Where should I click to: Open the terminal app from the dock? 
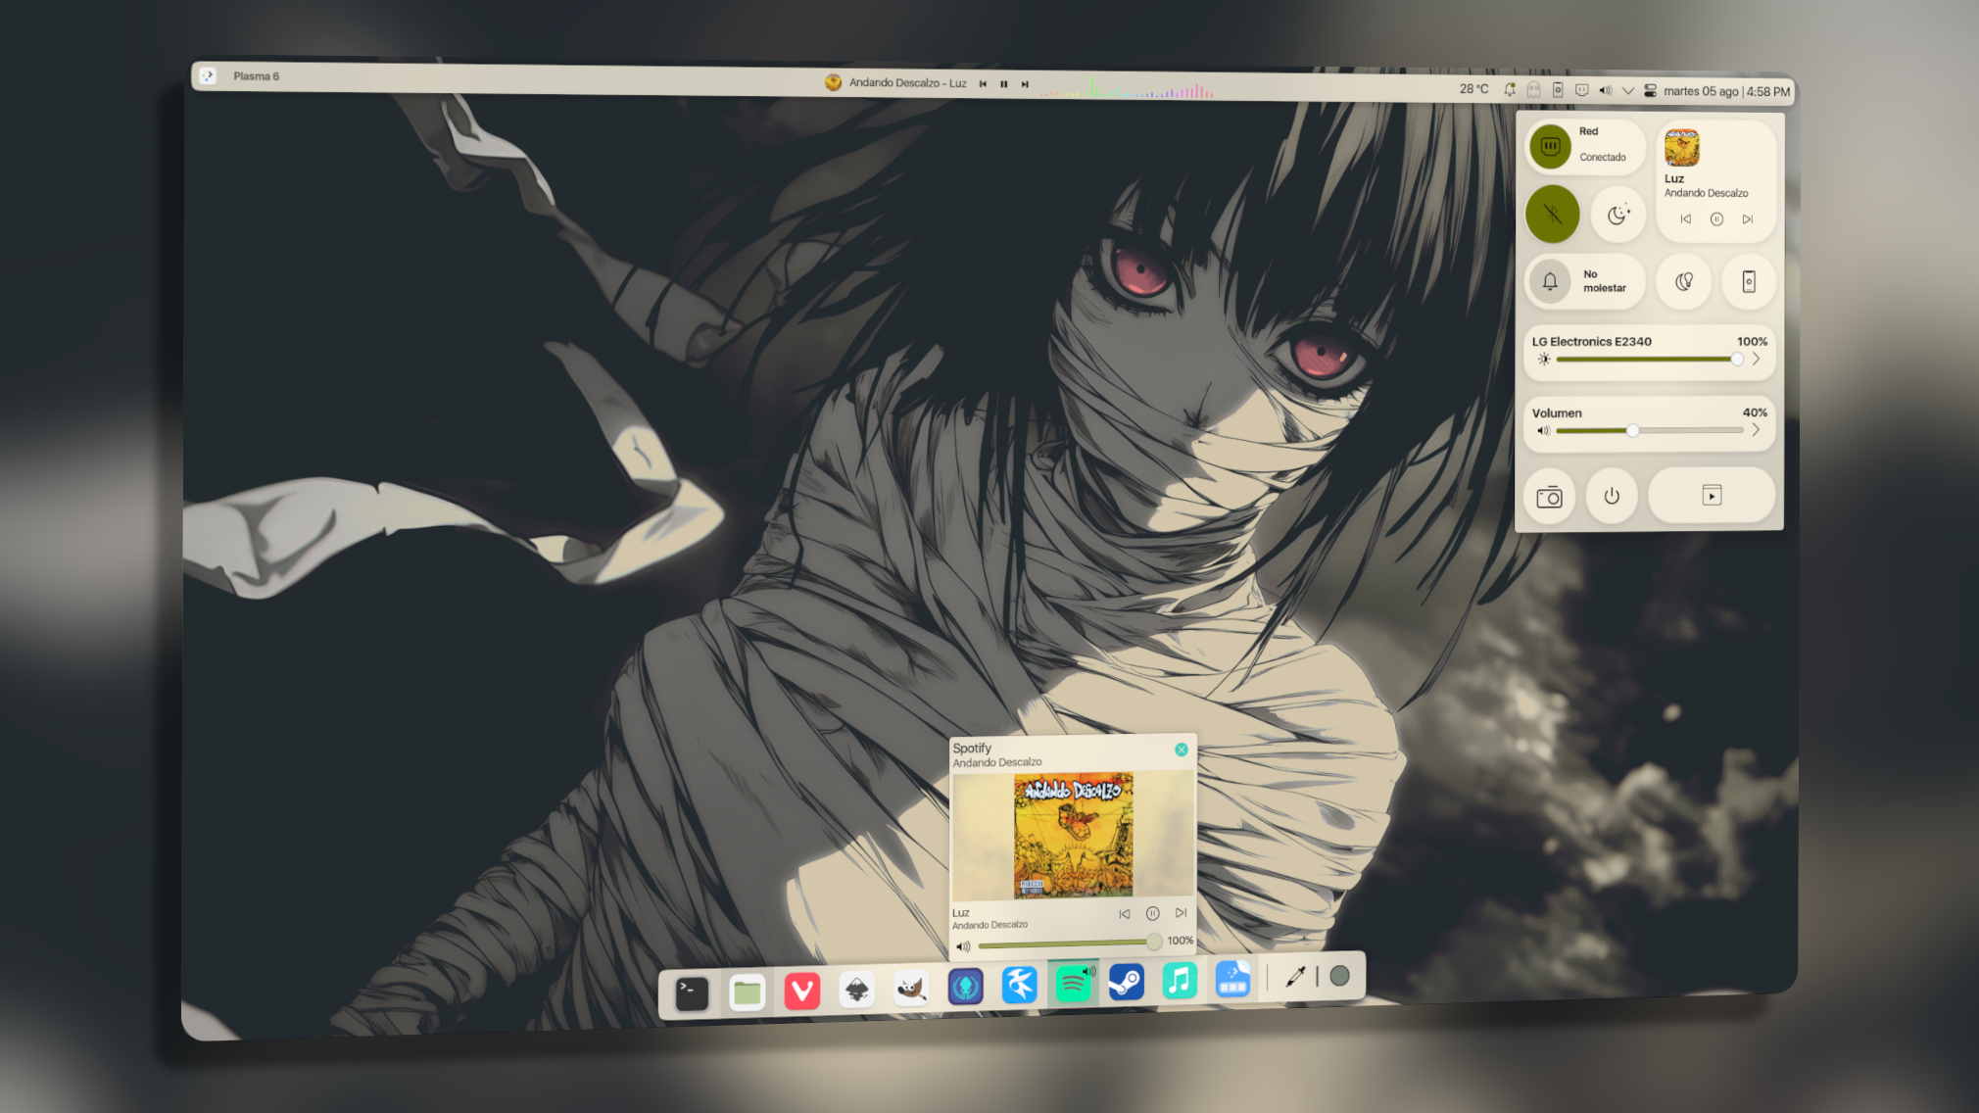point(692,993)
